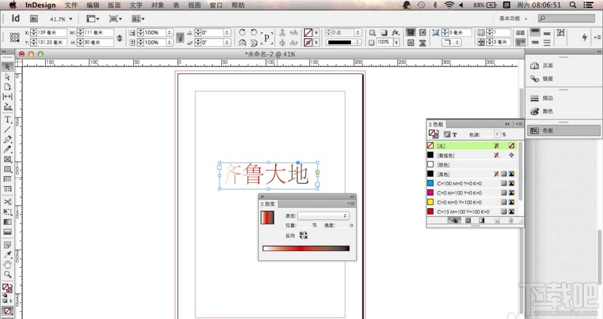Click the 色板 panel button in dock
This screenshot has width=603, height=319.
563,130
